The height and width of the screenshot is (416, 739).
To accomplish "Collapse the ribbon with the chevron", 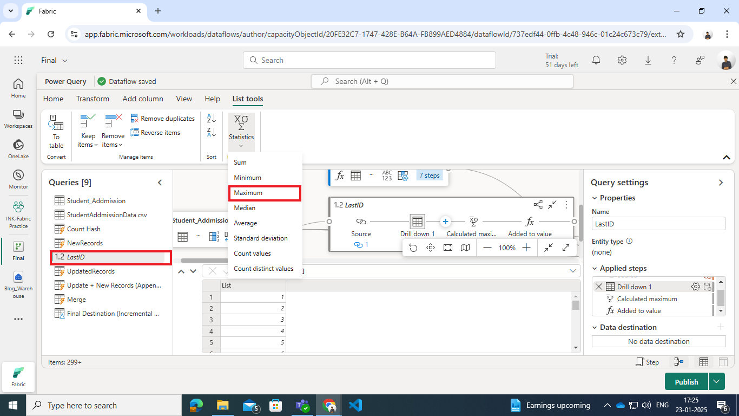I will pos(727,157).
